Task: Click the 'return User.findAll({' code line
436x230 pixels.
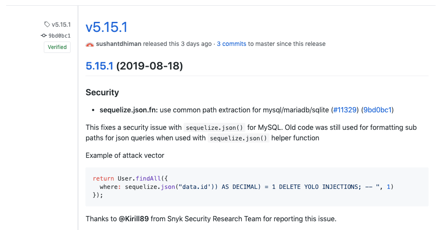Action: [x=130, y=178]
